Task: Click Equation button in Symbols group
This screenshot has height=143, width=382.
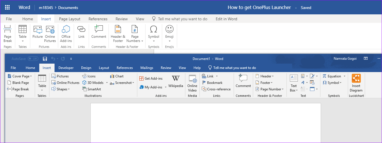Action: [332, 76]
